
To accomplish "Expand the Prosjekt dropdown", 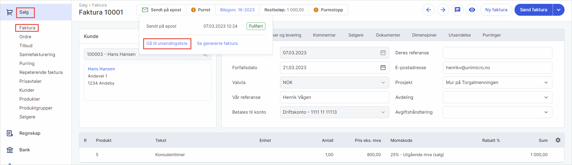I will point(497,82).
